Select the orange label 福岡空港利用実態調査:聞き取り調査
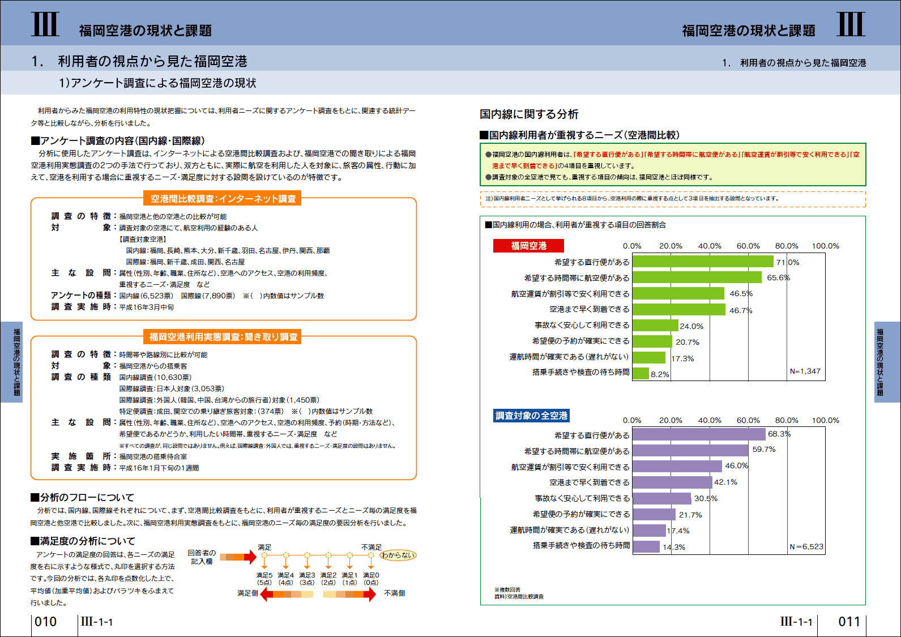 click(223, 337)
